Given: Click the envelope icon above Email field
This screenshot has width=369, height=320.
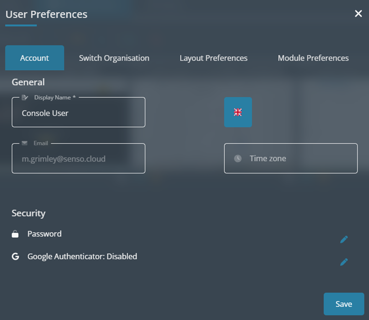Looking at the screenshot, I should point(25,143).
